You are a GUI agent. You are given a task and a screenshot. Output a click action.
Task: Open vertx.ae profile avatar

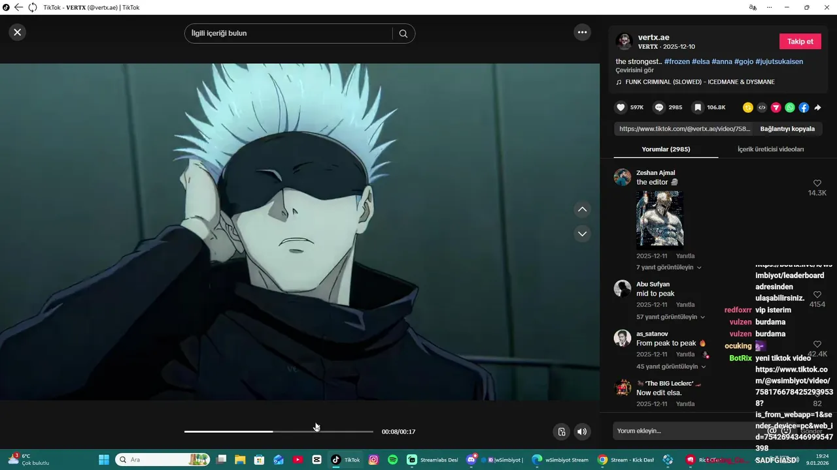624,42
